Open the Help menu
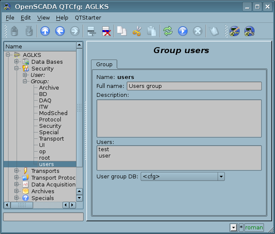 [62, 18]
